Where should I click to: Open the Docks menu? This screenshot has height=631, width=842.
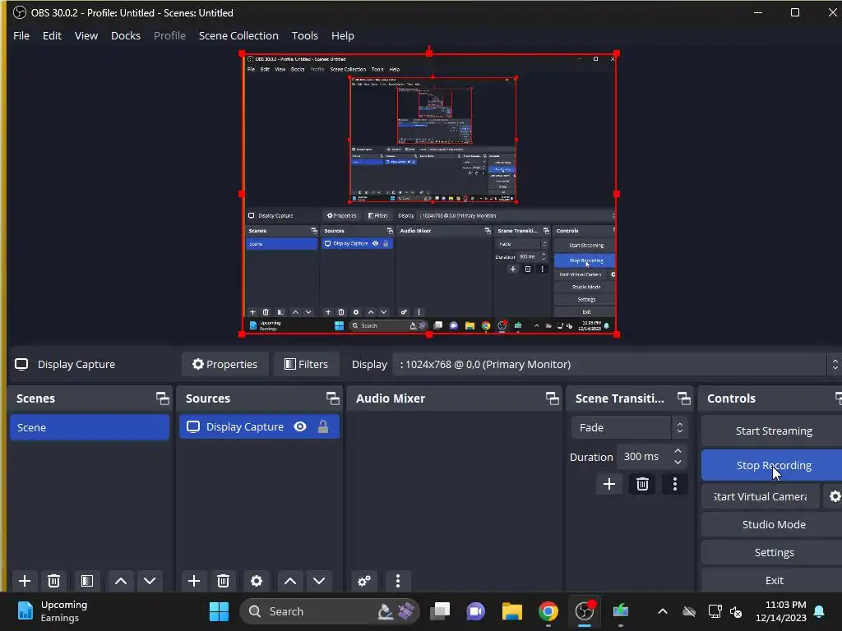126,35
